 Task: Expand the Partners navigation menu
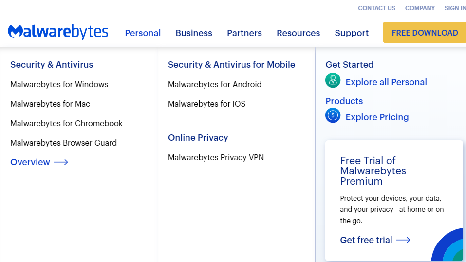pos(244,33)
